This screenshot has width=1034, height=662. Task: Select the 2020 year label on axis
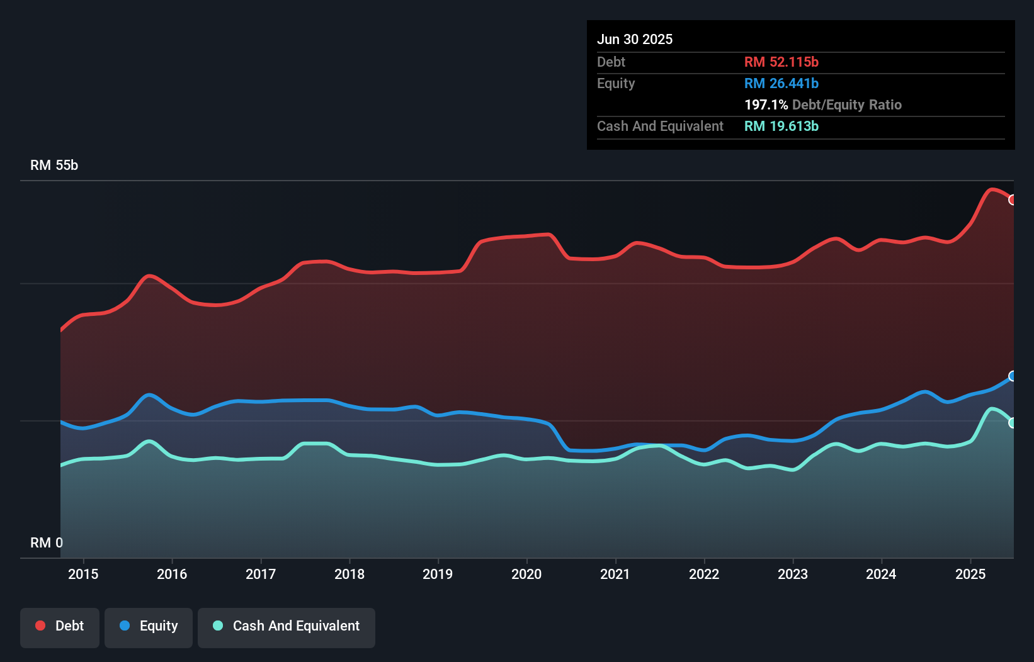[x=526, y=574]
